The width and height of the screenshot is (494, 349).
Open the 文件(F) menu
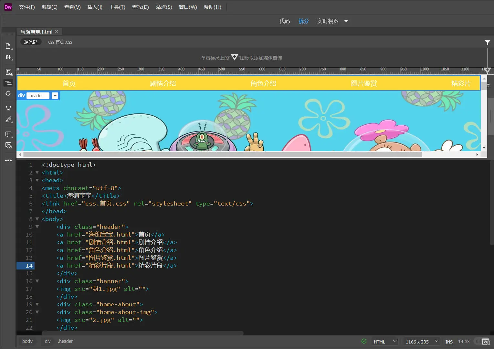point(27,7)
